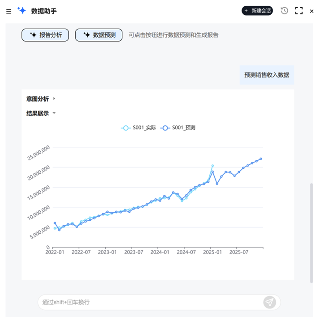The height and width of the screenshot is (317, 316).
Task: Click the 2025-01 actual data peak point
Action: 212,166
